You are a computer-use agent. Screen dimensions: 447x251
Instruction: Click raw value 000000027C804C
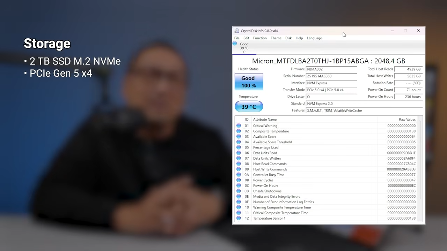[x=401, y=164]
